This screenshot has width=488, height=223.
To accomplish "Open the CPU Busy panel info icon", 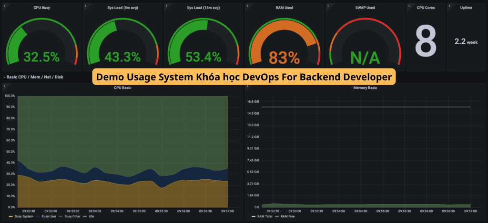I will [x=5, y=5].
